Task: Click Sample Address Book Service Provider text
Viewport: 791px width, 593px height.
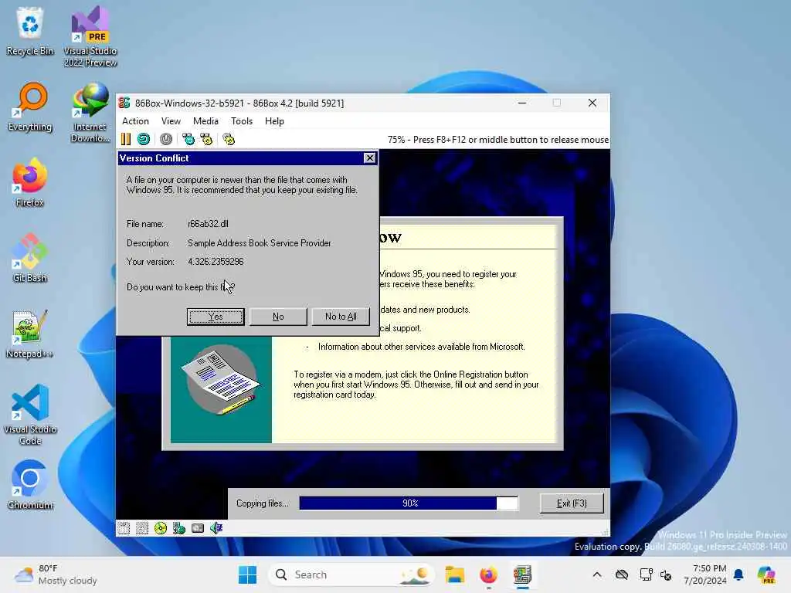Action: [x=260, y=243]
